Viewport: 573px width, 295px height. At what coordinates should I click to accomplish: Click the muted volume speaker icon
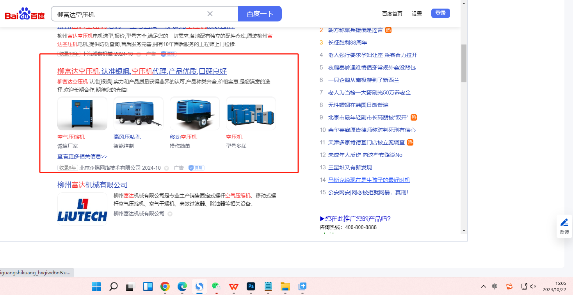534,286
